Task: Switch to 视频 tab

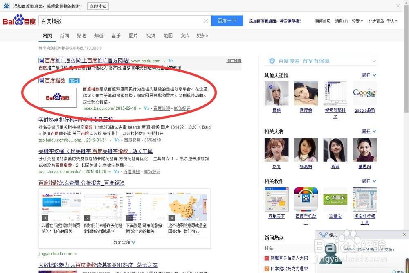Action: click(x=150, y=36)
